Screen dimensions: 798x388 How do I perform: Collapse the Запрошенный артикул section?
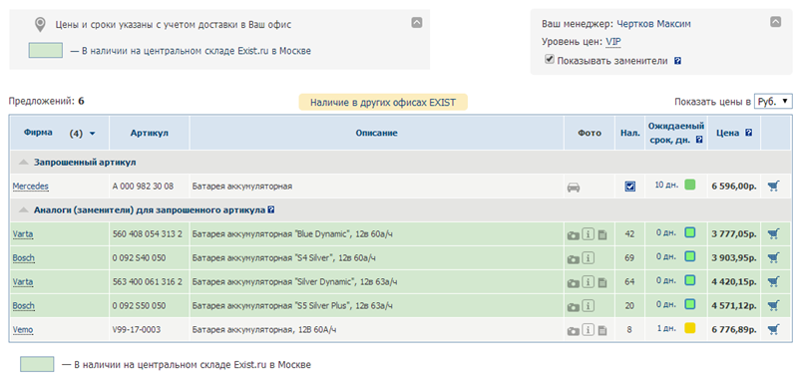pyautogui.click(x=23, y=163)
